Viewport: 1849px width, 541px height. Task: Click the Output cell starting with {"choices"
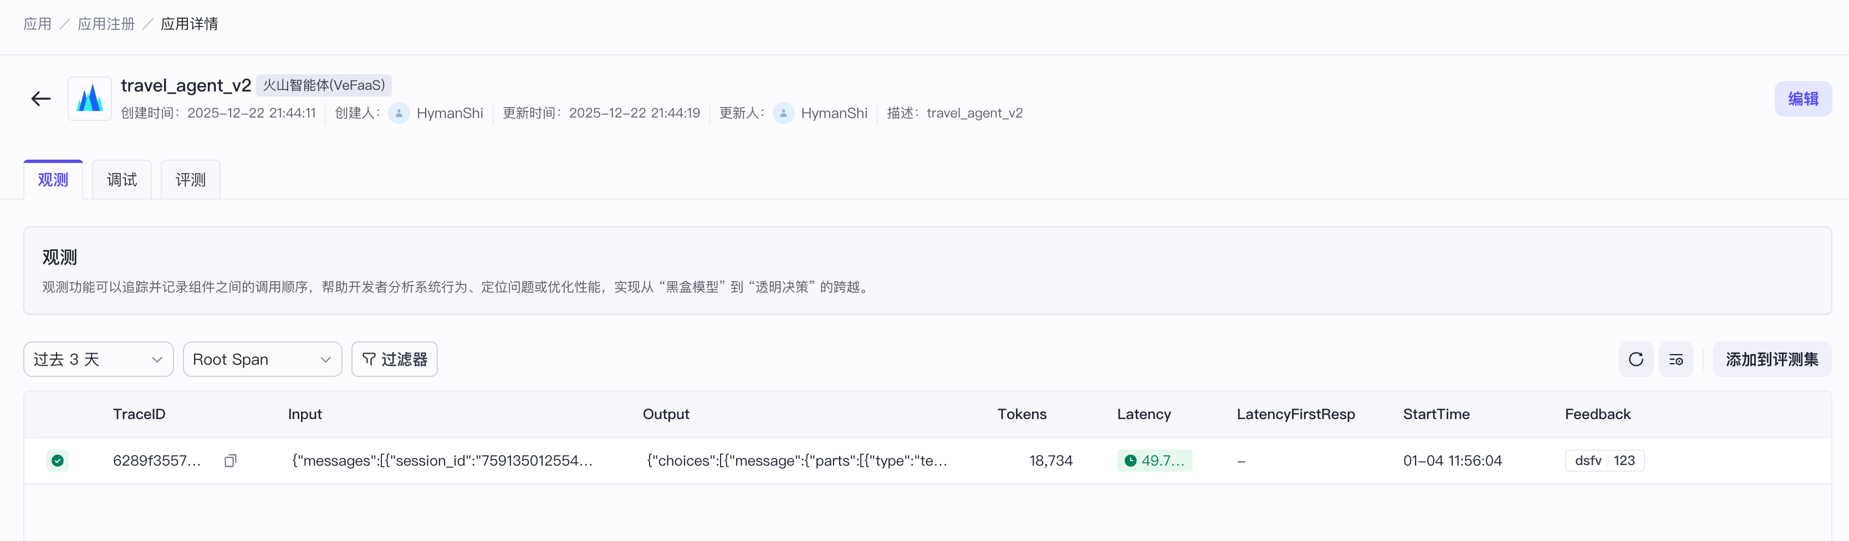(796, 461)
